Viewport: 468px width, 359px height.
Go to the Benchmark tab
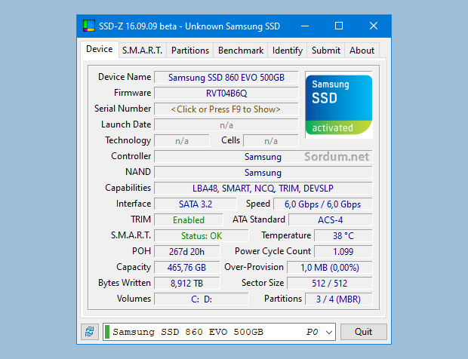241,51
